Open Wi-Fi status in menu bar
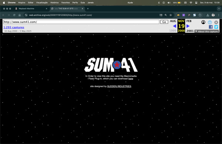The height and width of the screenshot is (144, 222). pos(191,3)
